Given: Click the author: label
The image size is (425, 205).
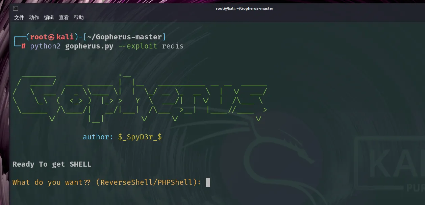Looking at the screenshot, I should tap(98, 137).
